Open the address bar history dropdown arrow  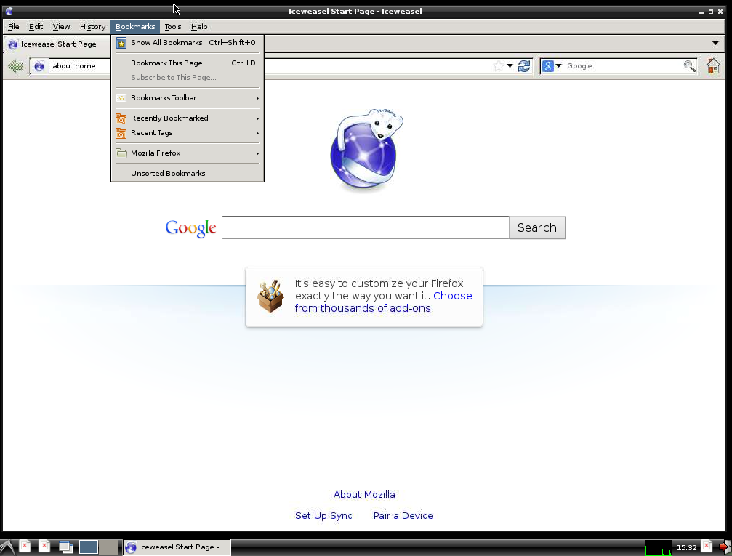[510, 66]
